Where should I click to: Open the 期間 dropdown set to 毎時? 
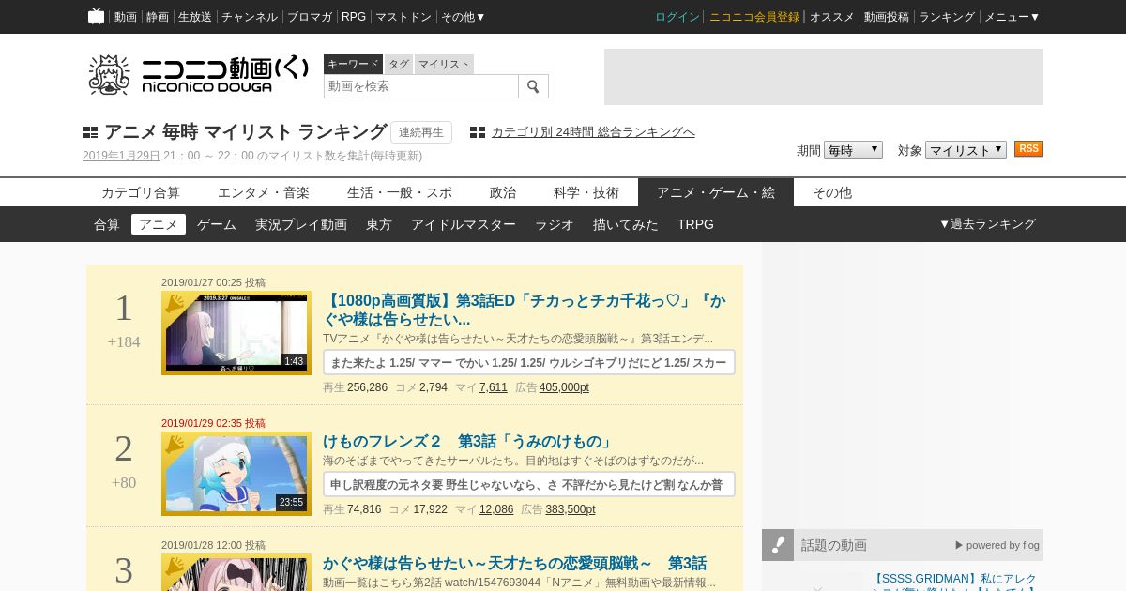tap(853, 150)
